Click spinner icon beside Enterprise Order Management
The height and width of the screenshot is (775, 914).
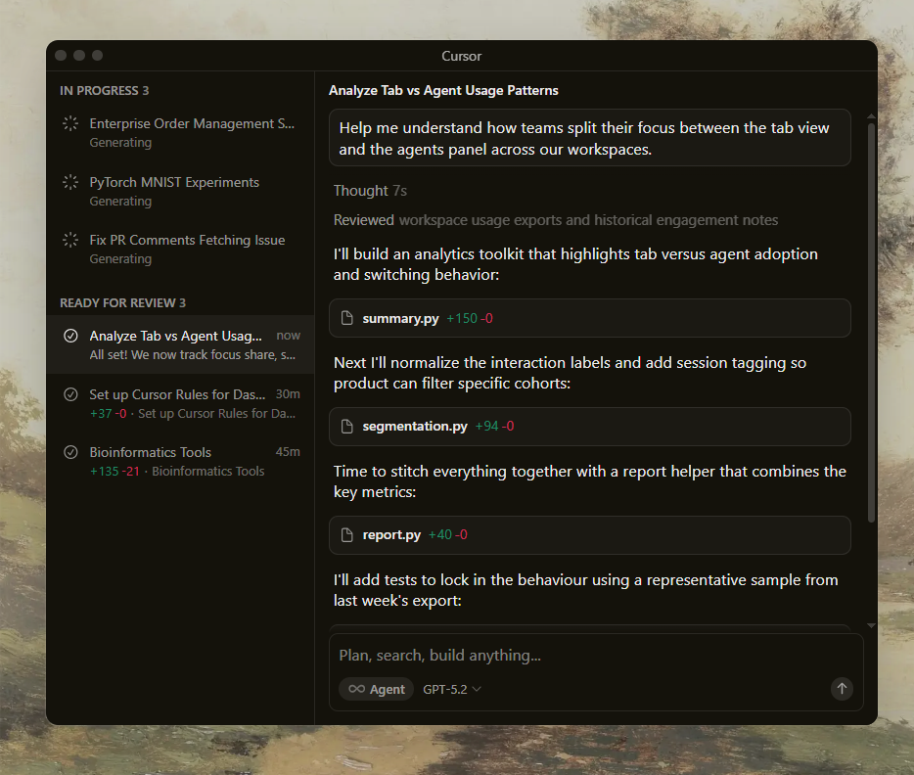point(70,124)
